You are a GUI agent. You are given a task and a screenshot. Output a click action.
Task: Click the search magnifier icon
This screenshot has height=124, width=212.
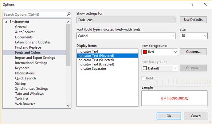tap(69, 14)
